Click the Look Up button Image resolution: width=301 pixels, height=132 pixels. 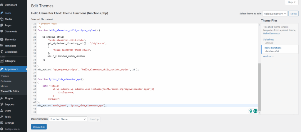94,119
